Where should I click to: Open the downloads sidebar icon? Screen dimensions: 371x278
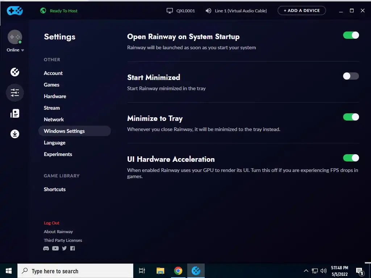(15, 134)
